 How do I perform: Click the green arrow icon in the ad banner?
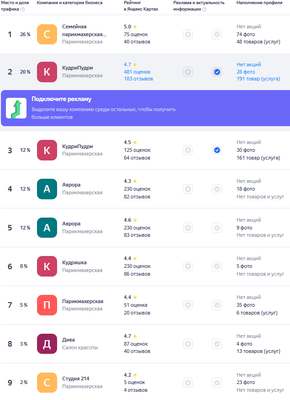pyautogui.click(x=16, y=108)
